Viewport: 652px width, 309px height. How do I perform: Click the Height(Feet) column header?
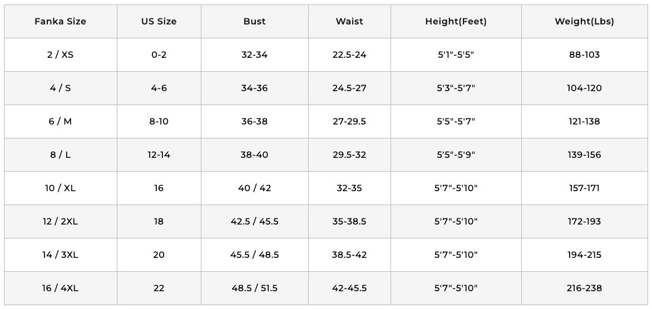pos(456,21)
